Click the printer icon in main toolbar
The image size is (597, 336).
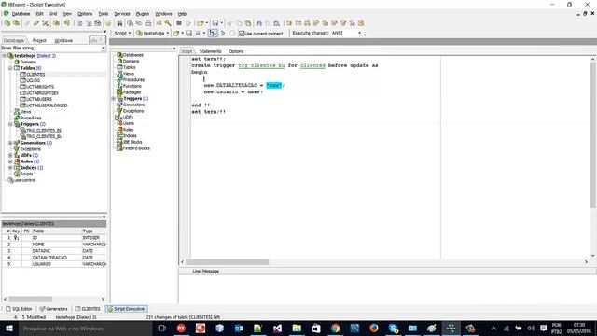[x=147, y=22]
